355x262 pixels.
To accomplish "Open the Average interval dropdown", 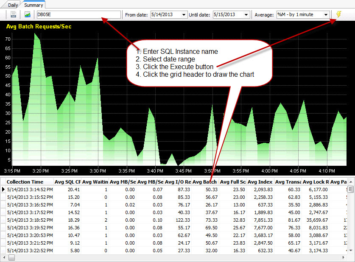I will 327,14.
